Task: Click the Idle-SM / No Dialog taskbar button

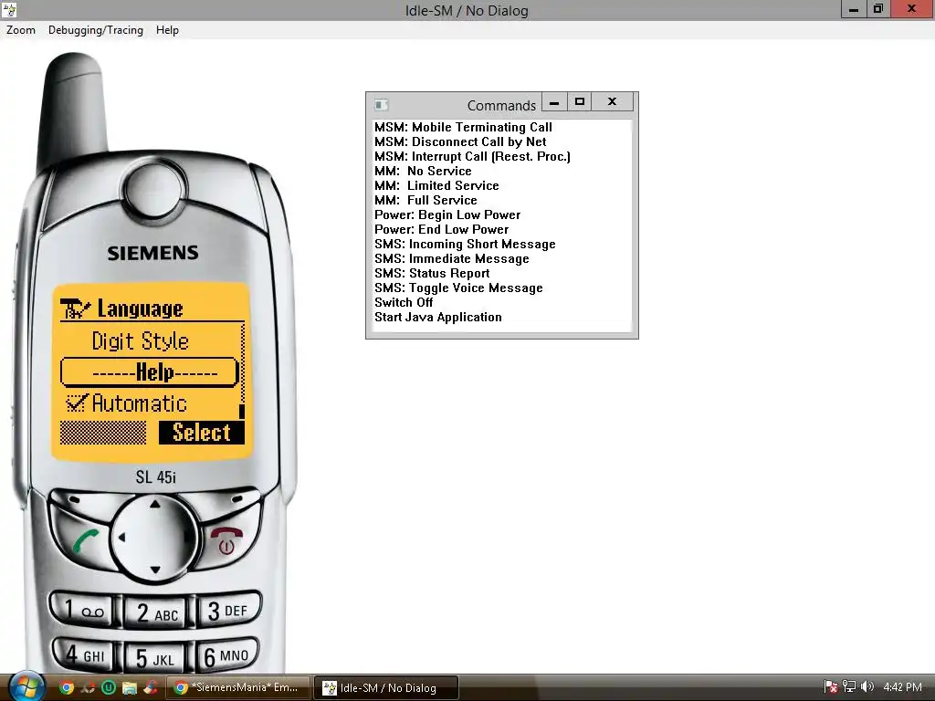Action: click(x=386, y=687)
